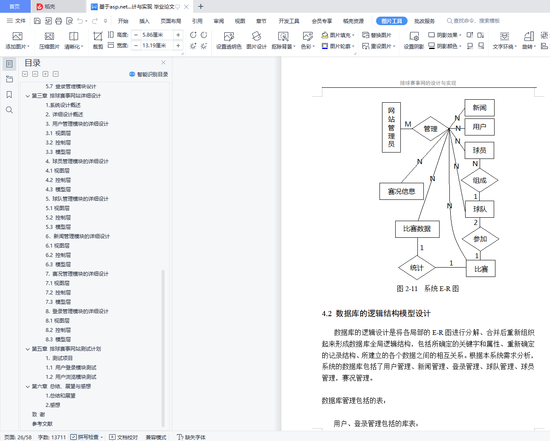The width and height of the screenshot is (550, 441).
Task: Open a new tab with the plus icon
Action: 201,6
